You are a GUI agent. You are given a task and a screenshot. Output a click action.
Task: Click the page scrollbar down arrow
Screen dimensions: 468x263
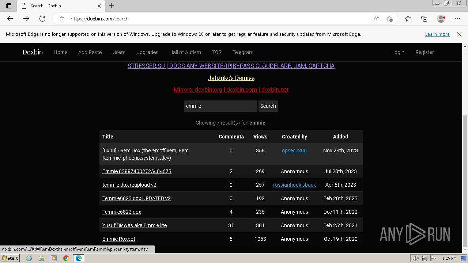point(465,250)
